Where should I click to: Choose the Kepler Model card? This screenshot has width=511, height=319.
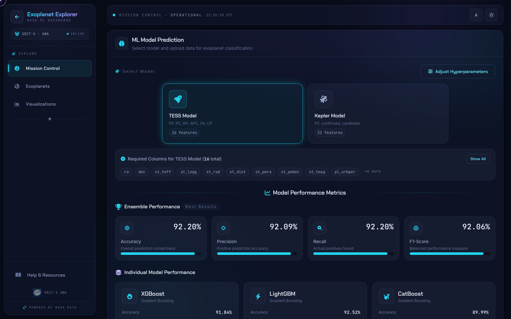pyautogui.click(x=378, y=114)
